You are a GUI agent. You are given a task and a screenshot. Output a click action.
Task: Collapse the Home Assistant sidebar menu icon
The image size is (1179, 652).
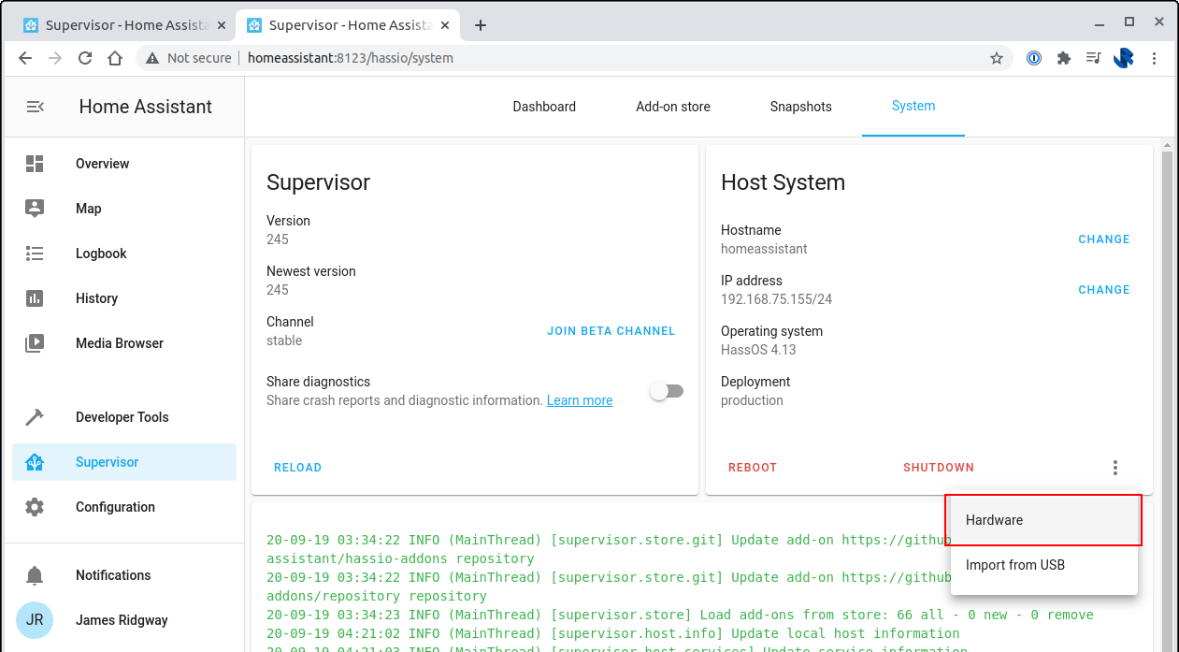tap(35, 107)
